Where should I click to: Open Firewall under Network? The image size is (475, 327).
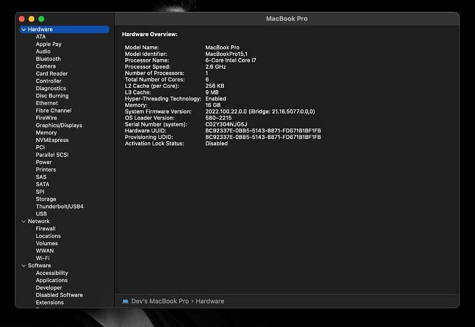pyautogui.click(x=46, y=228)
